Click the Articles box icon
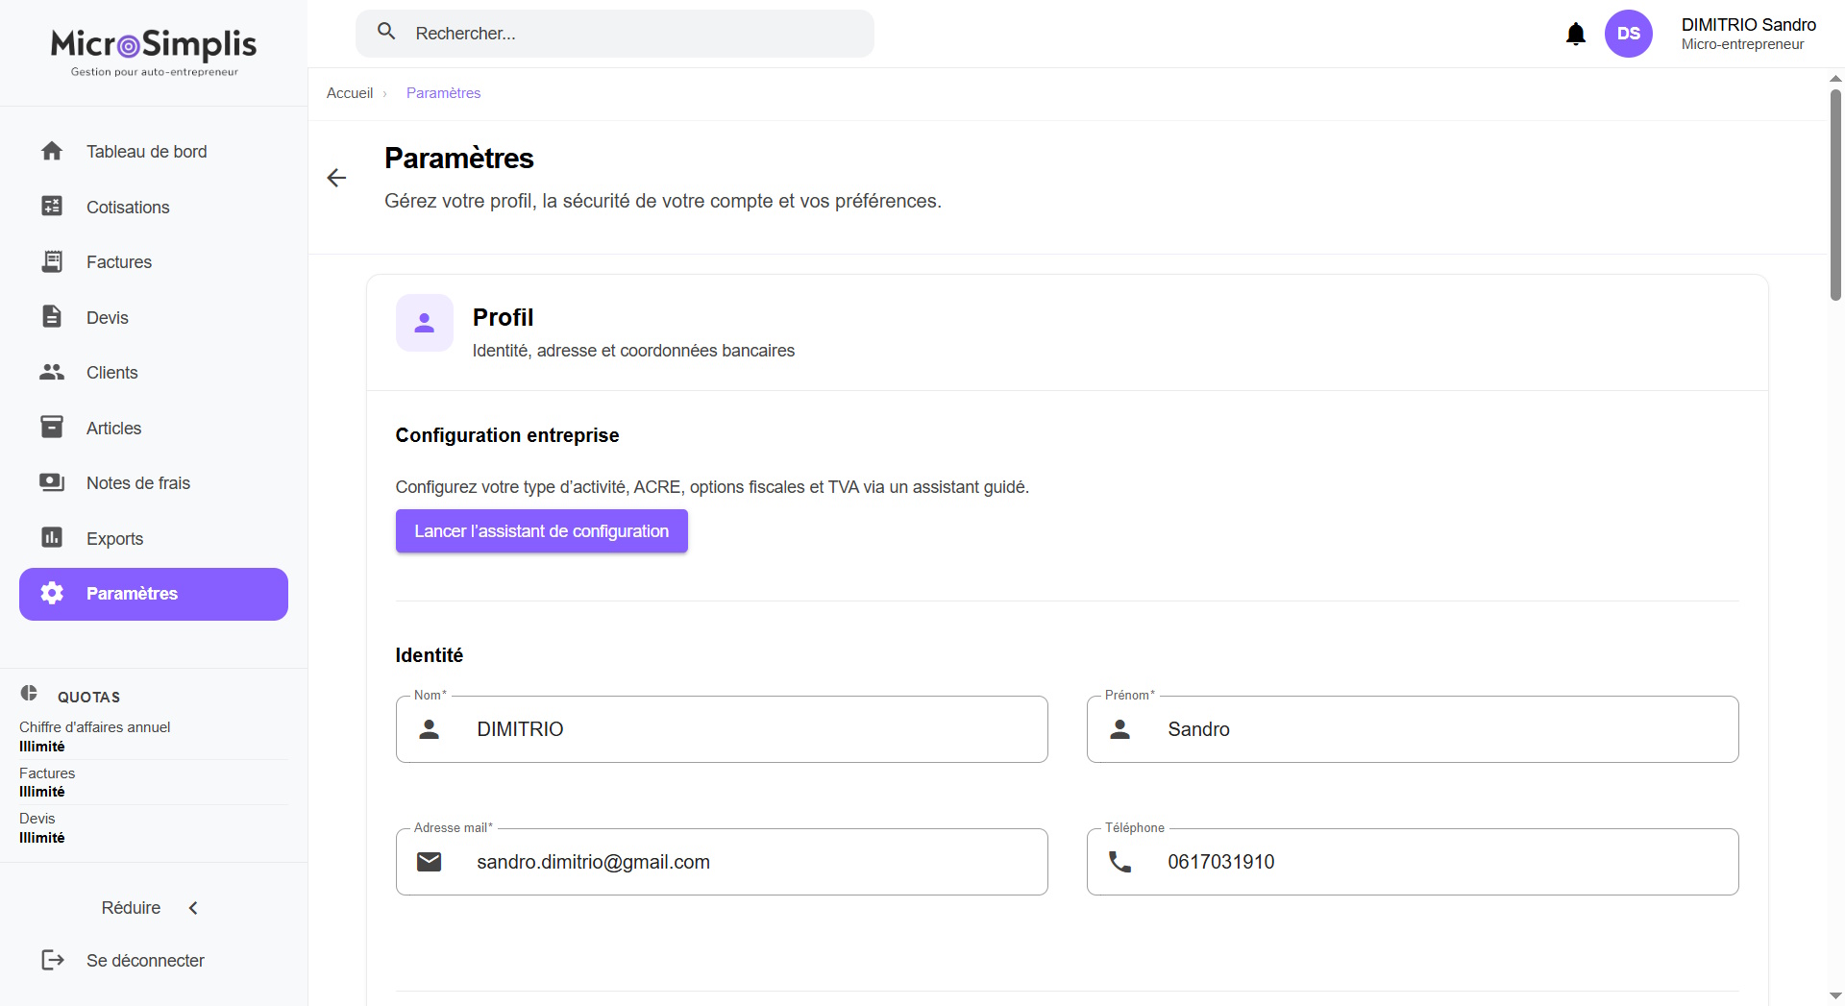 52,428
